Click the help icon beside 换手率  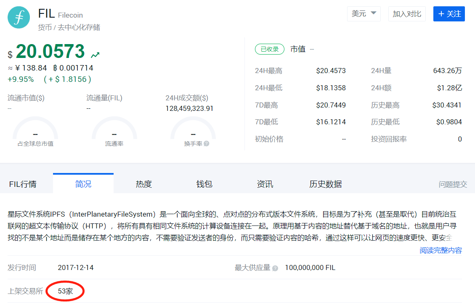pos(206,144)
